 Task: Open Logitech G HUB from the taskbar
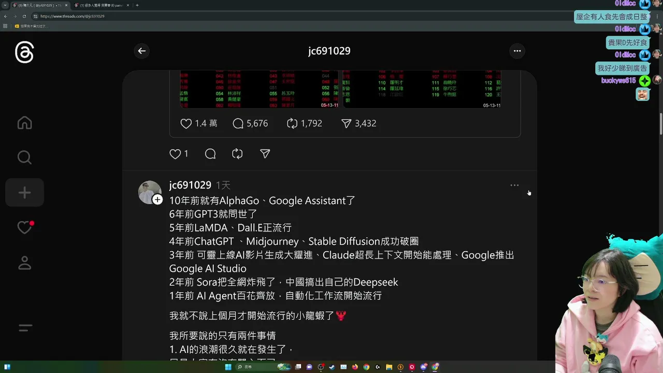378,367
